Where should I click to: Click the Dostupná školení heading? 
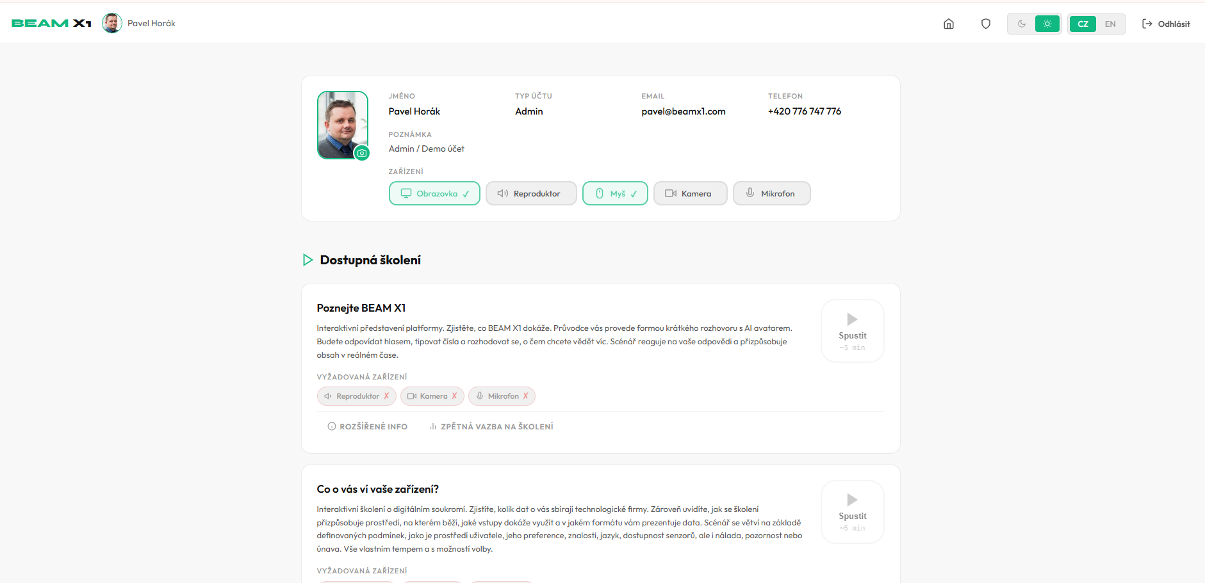click(370, 260)
